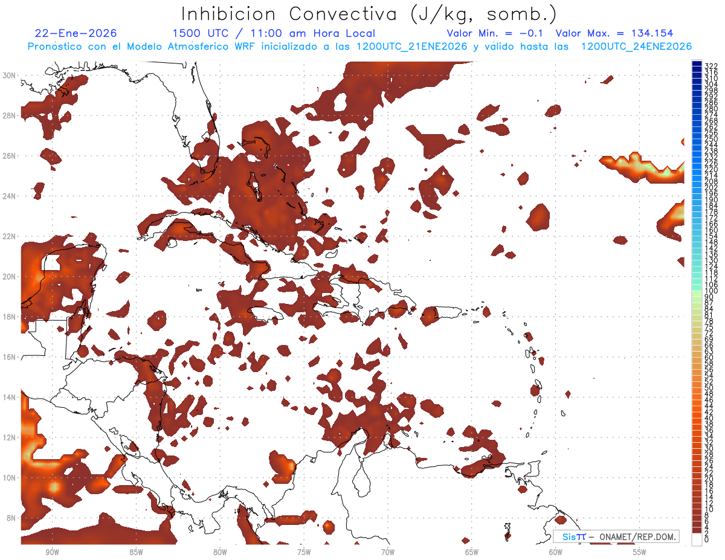725x560 pixels.
Task: Click the '10N' latitude label
Action: point(10,477)
